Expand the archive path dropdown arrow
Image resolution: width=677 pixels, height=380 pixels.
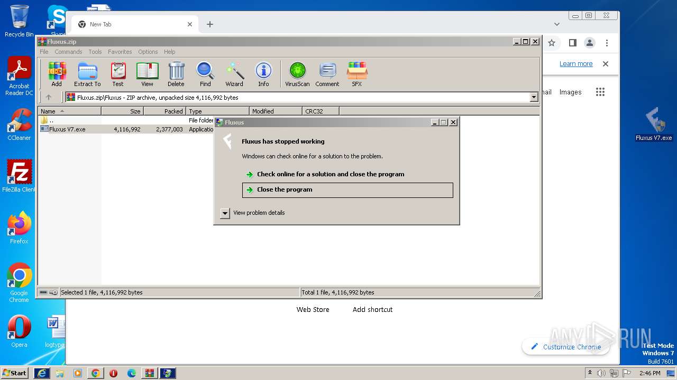(534, 97)
